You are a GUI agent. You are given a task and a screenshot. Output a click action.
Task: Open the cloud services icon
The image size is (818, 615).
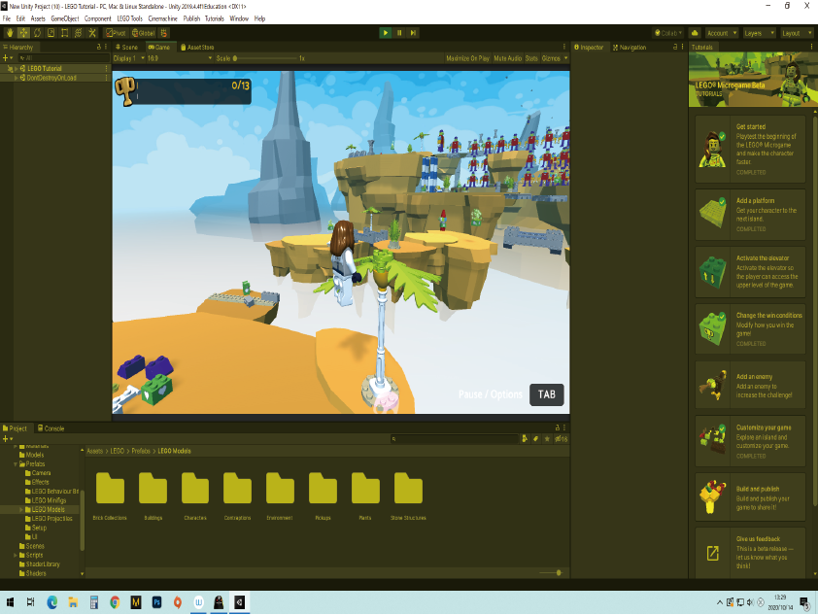(695, 33)
